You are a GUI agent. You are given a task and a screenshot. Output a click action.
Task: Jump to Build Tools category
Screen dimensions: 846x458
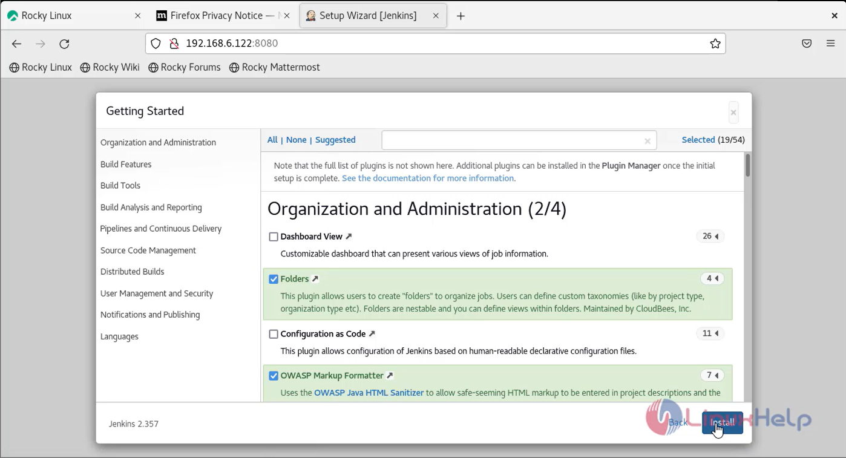click(120, 186)
